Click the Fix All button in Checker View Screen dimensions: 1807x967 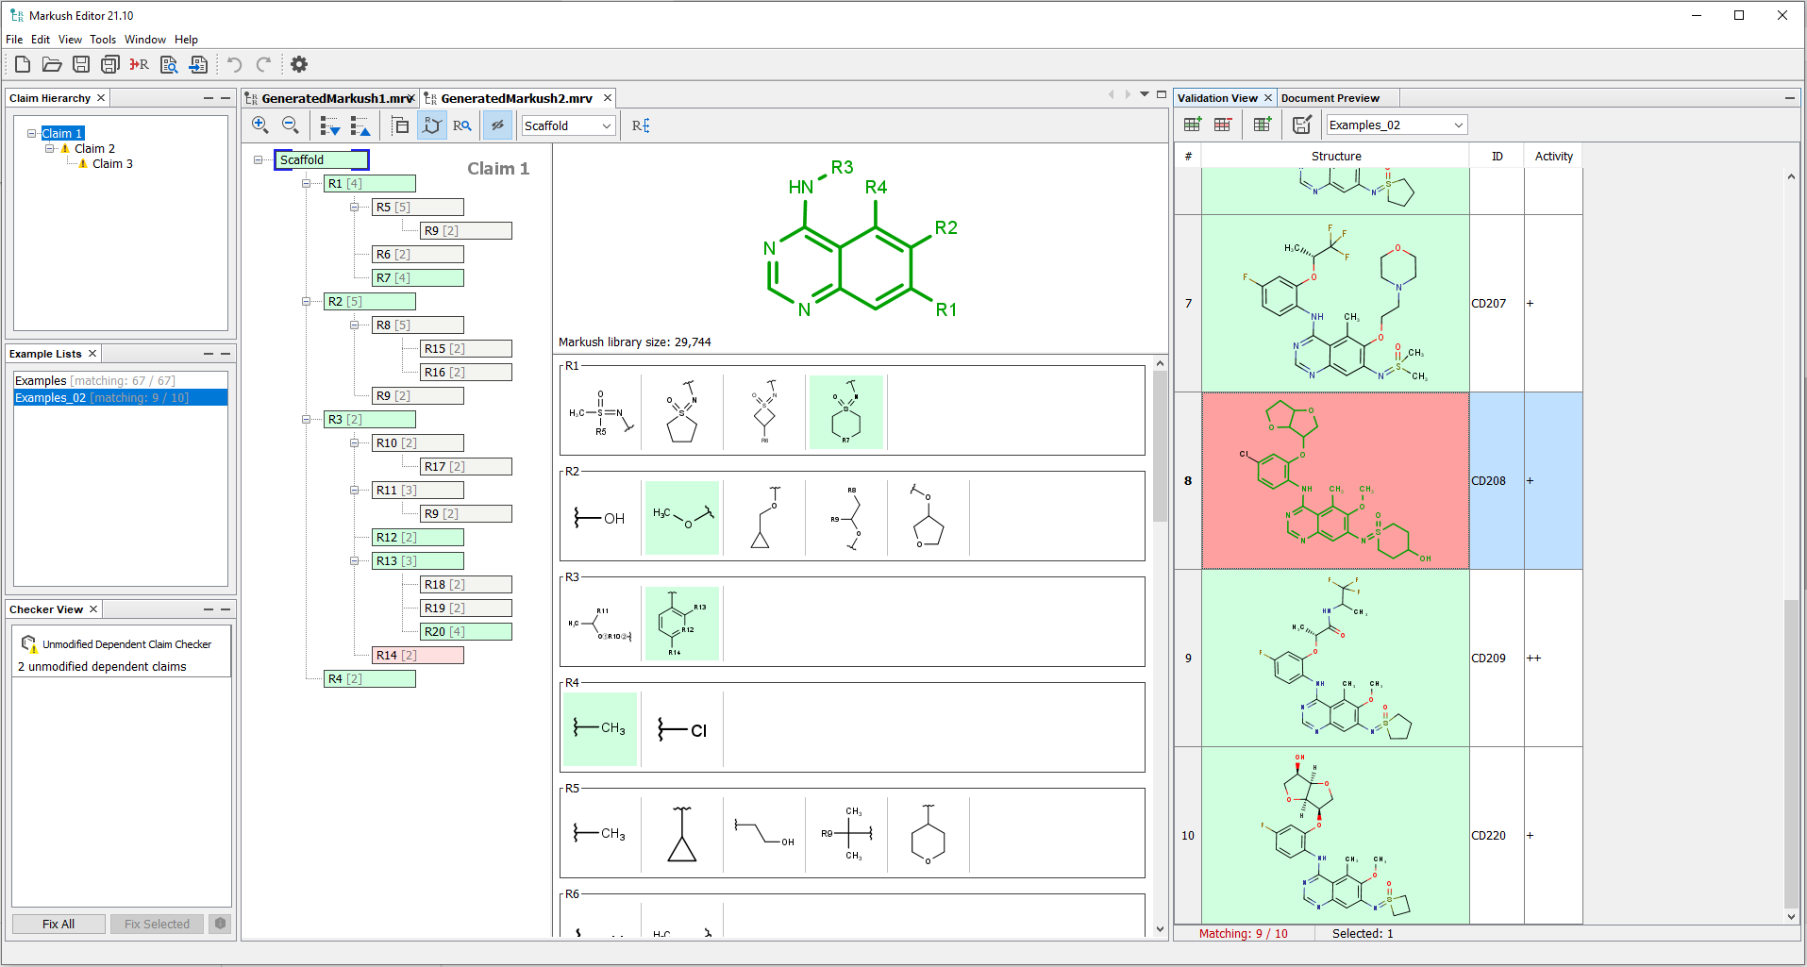[58, 924]
